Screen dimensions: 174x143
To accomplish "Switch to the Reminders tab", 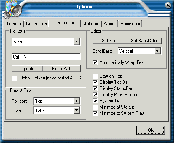I will click(130, 24).
